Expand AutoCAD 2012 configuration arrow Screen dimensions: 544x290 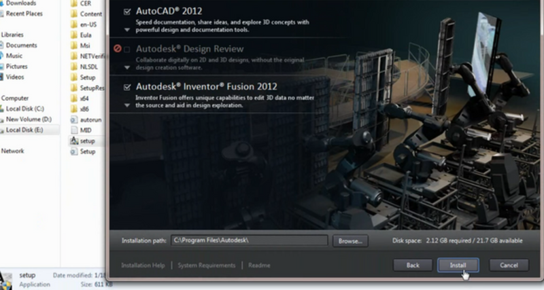127,30
